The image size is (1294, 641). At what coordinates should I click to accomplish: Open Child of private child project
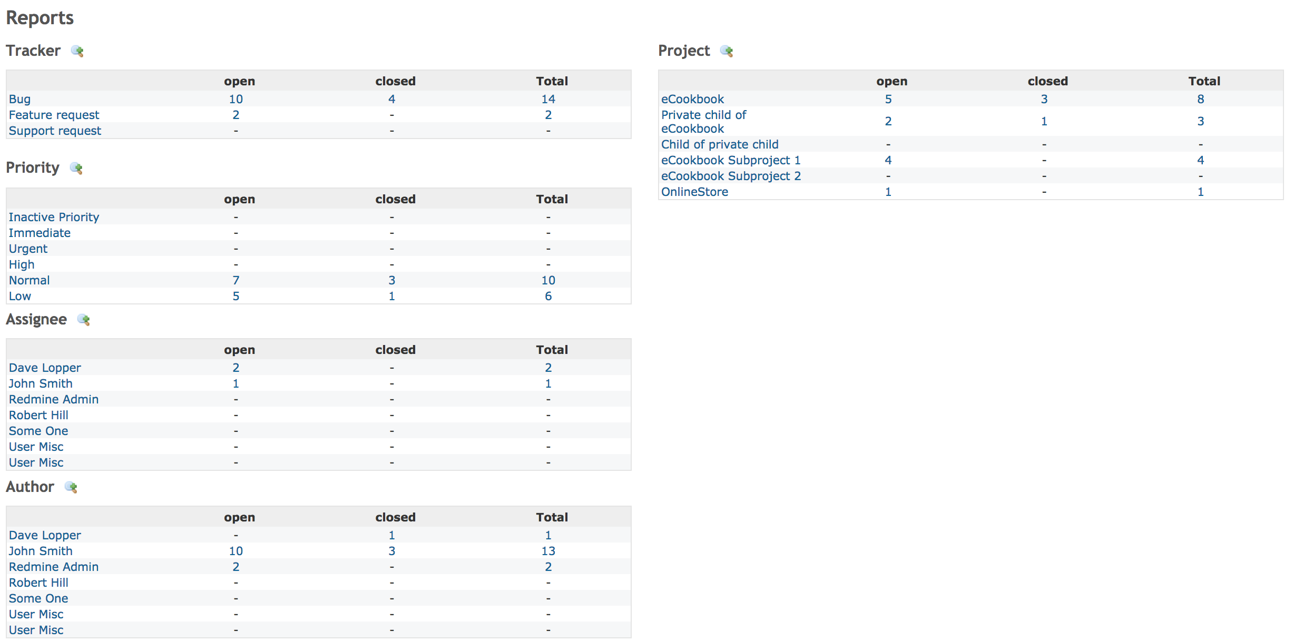tap(720, 144)
